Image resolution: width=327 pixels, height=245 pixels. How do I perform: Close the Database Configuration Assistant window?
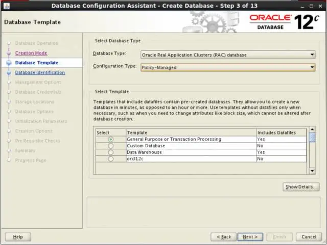pos(320,6)
